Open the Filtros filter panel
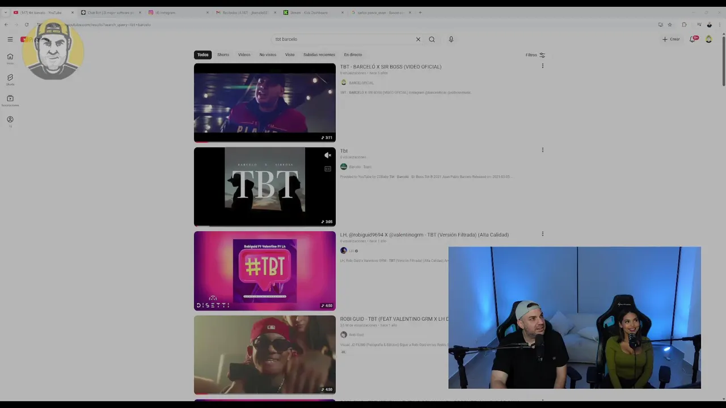Image resolution: width=726 pixels, height=408 pixels. point(535,55)
